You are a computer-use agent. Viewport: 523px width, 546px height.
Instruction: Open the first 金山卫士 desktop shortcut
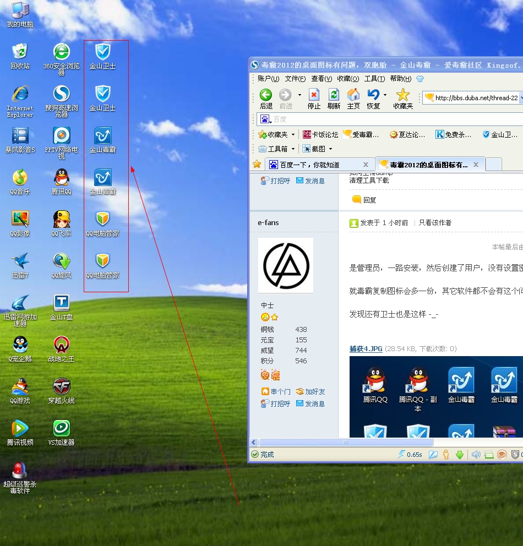(103, 56)
